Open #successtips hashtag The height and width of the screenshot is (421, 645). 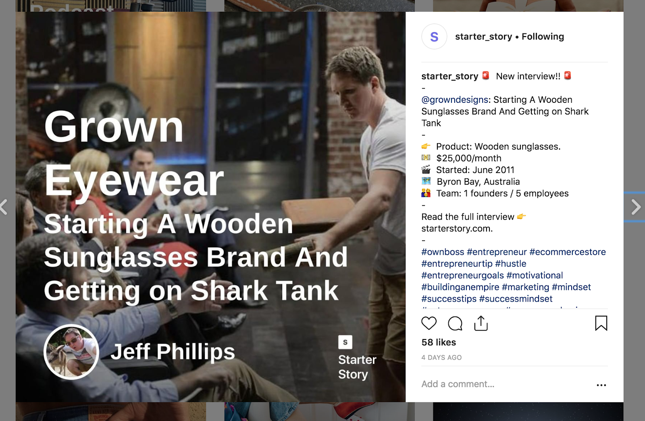(449, 299)
